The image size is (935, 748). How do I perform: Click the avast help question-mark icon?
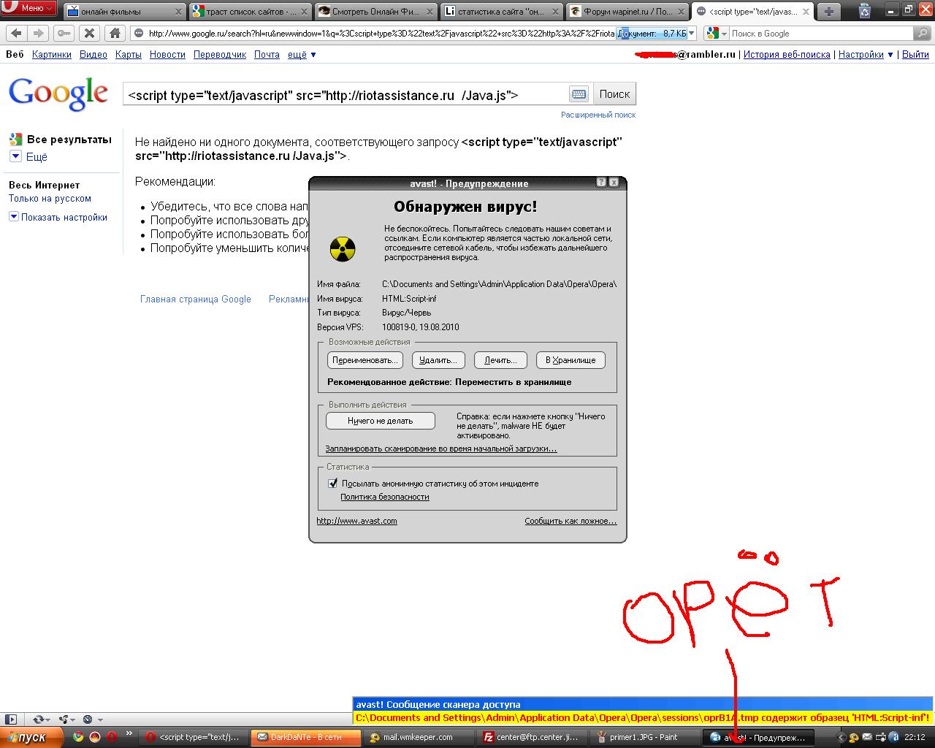(x=601, y=183)
